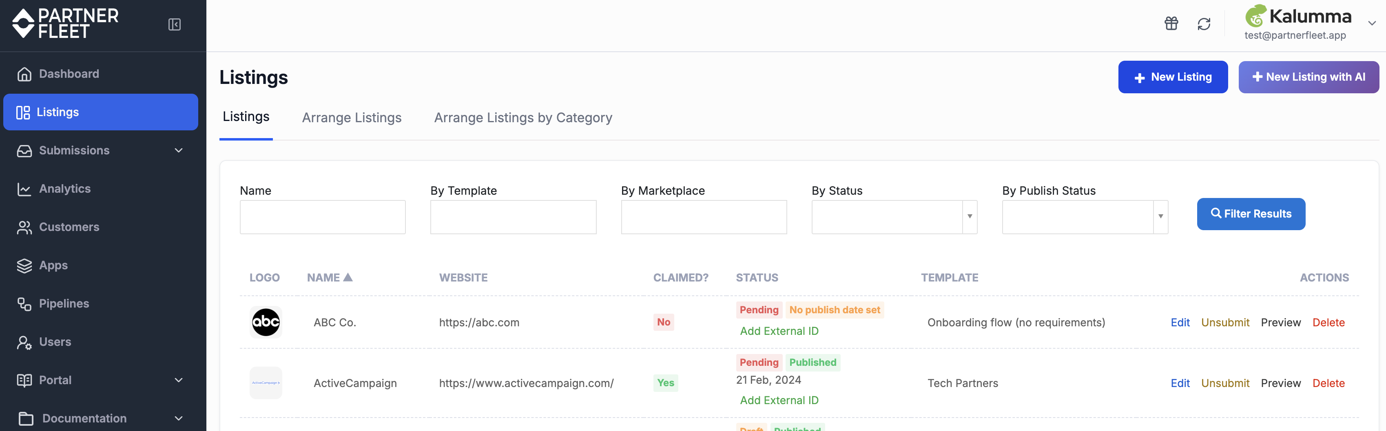Viewport: 1386px width, 431px height.
Task: Open Analytics from the sidebar
Action: pyautogui.click(x=101, y=189)
